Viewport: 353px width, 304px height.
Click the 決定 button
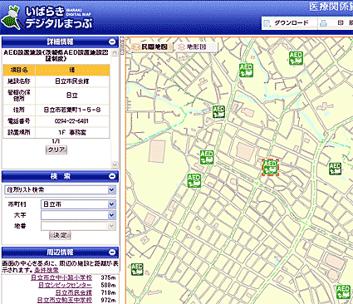point(60,235)
